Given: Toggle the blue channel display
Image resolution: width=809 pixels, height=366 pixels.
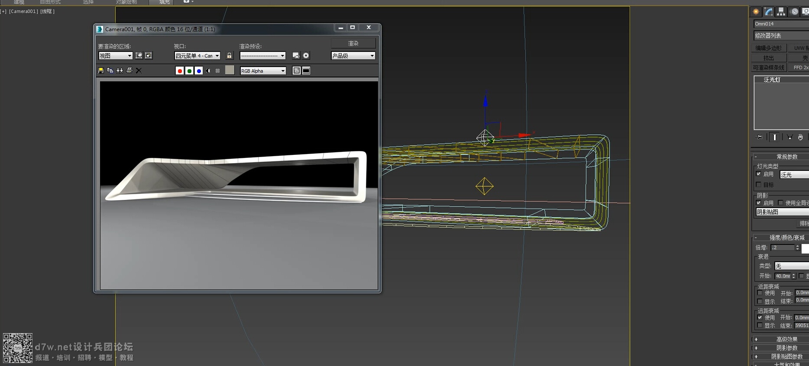Looking at the screenshot, I should tap(199, 71).
